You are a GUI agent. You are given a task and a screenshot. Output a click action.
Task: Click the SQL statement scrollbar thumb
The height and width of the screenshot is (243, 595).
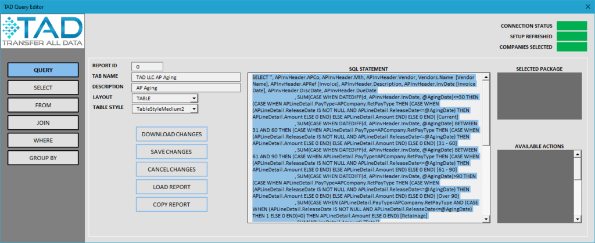486,113
